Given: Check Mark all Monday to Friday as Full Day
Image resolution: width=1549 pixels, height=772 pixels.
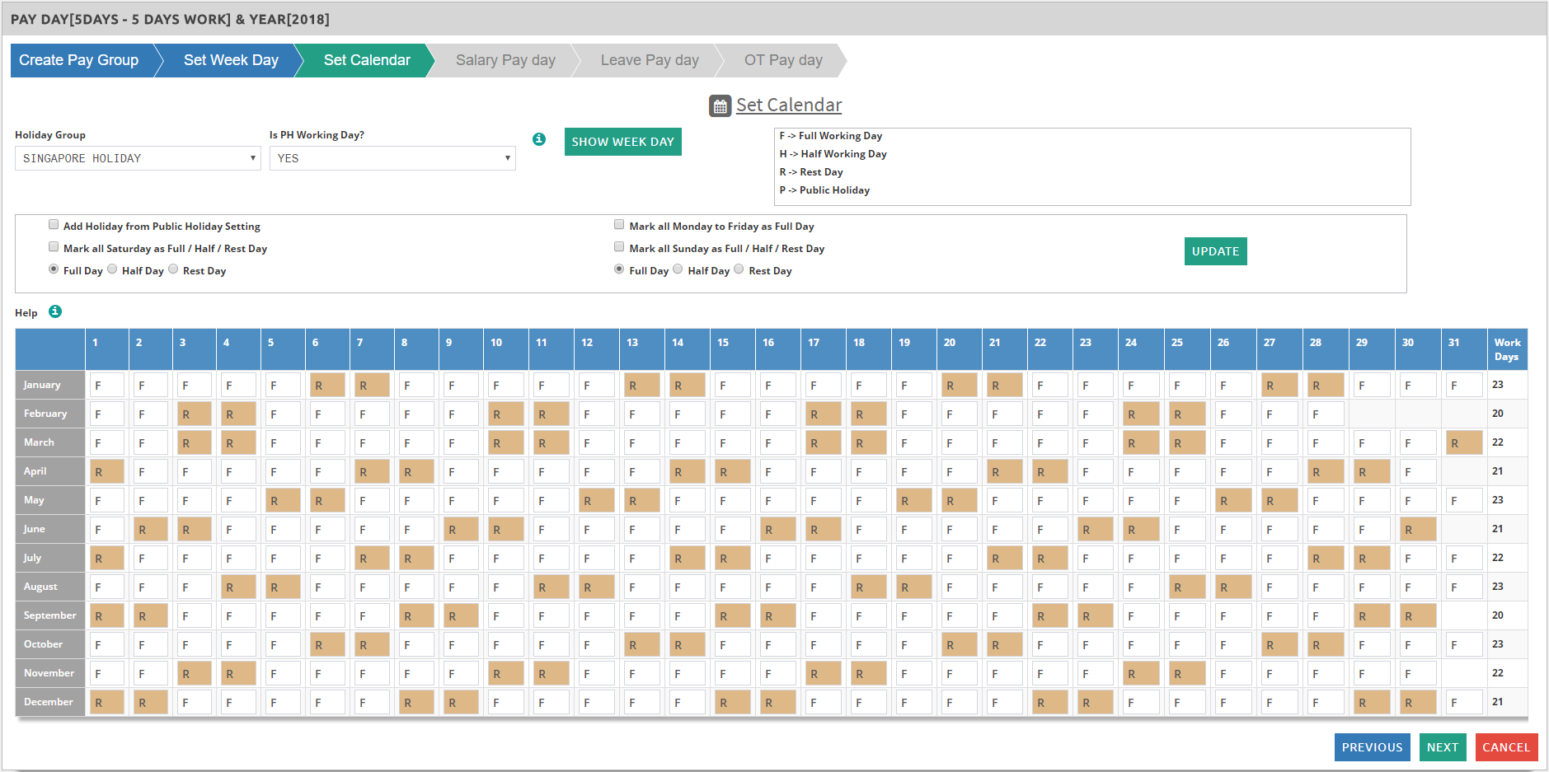Looking at the screenshot, I should tap(619, 225).
